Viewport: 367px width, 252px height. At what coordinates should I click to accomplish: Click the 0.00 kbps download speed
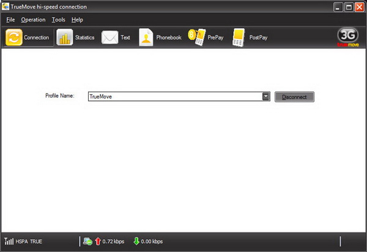click(x=152, y=242)
